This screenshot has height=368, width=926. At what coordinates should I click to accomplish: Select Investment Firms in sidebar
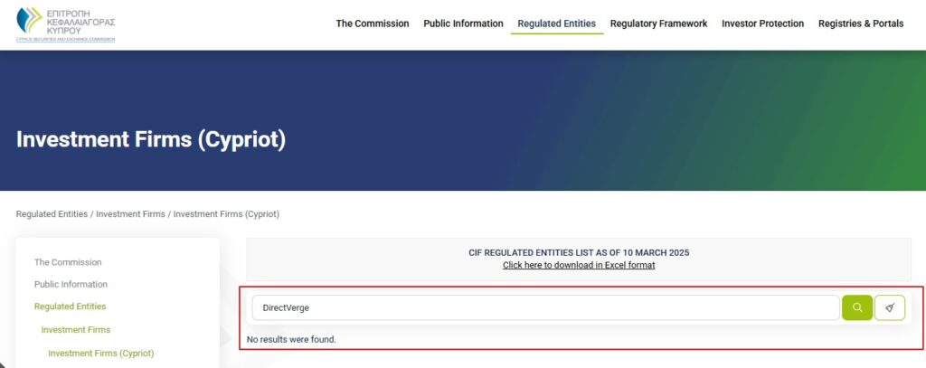[x=76, y=330]
